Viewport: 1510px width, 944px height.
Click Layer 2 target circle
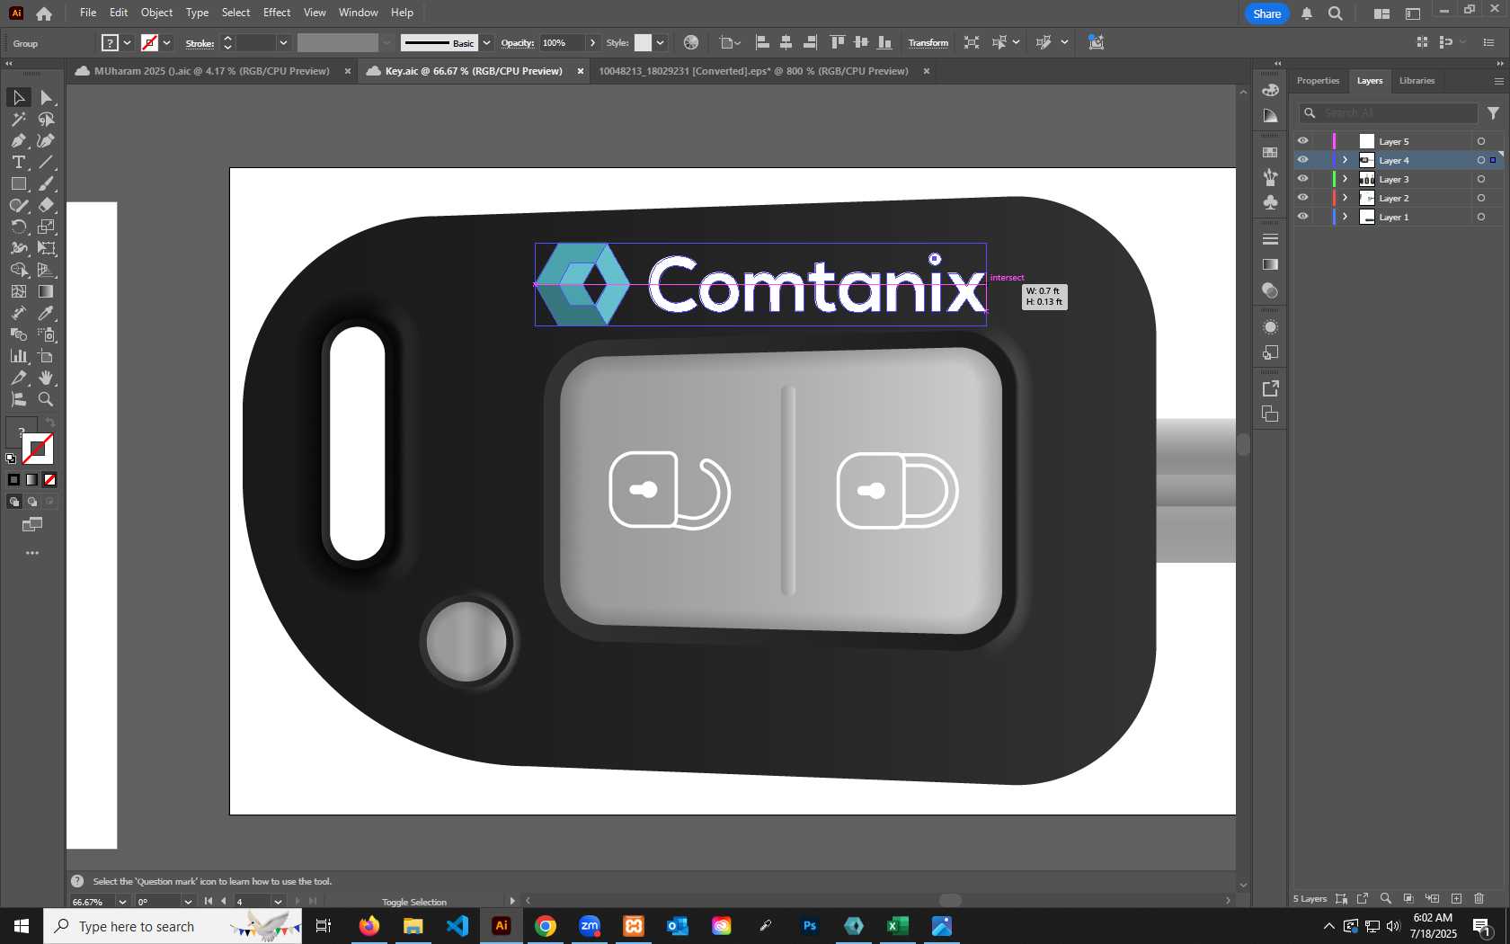coord(1481,198)
